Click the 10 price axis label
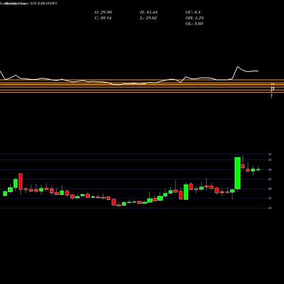The image size is (284, 284). pos(270,208)
